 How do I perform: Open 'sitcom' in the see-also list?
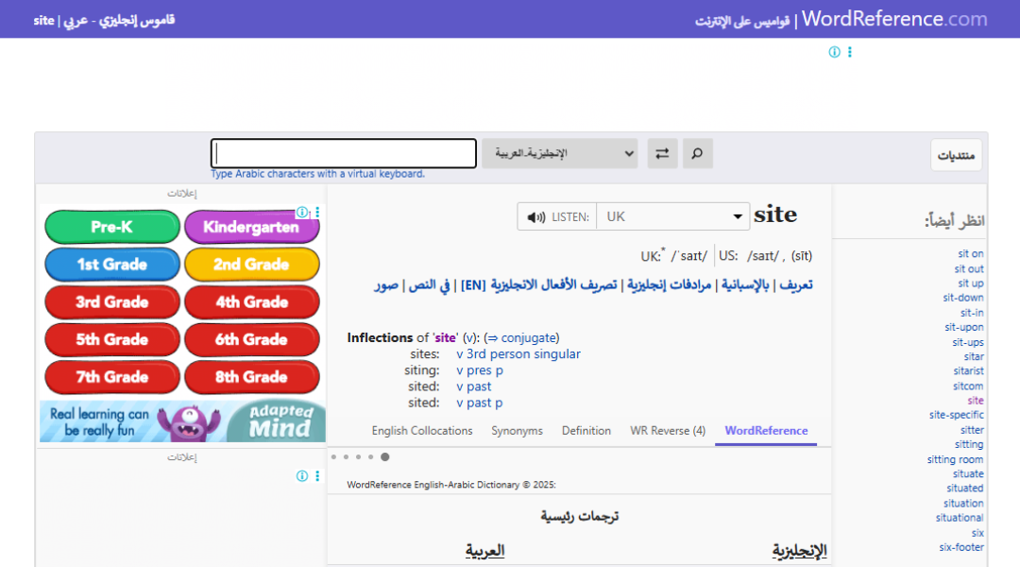click(x=969, y=386)
